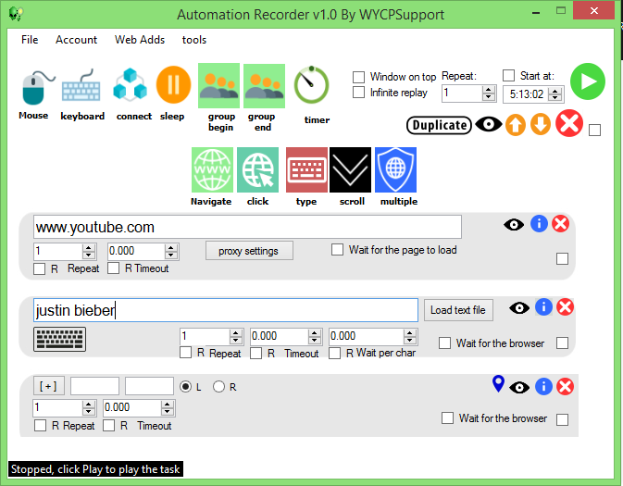Click the blue location pin icon
Viewport: 623px width, 486px height.
click(498, 384)
